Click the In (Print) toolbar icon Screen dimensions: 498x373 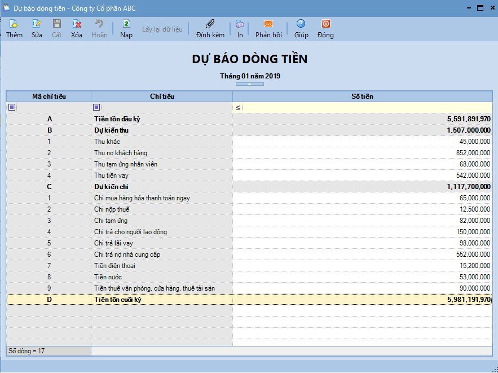(x=240, y=24)
